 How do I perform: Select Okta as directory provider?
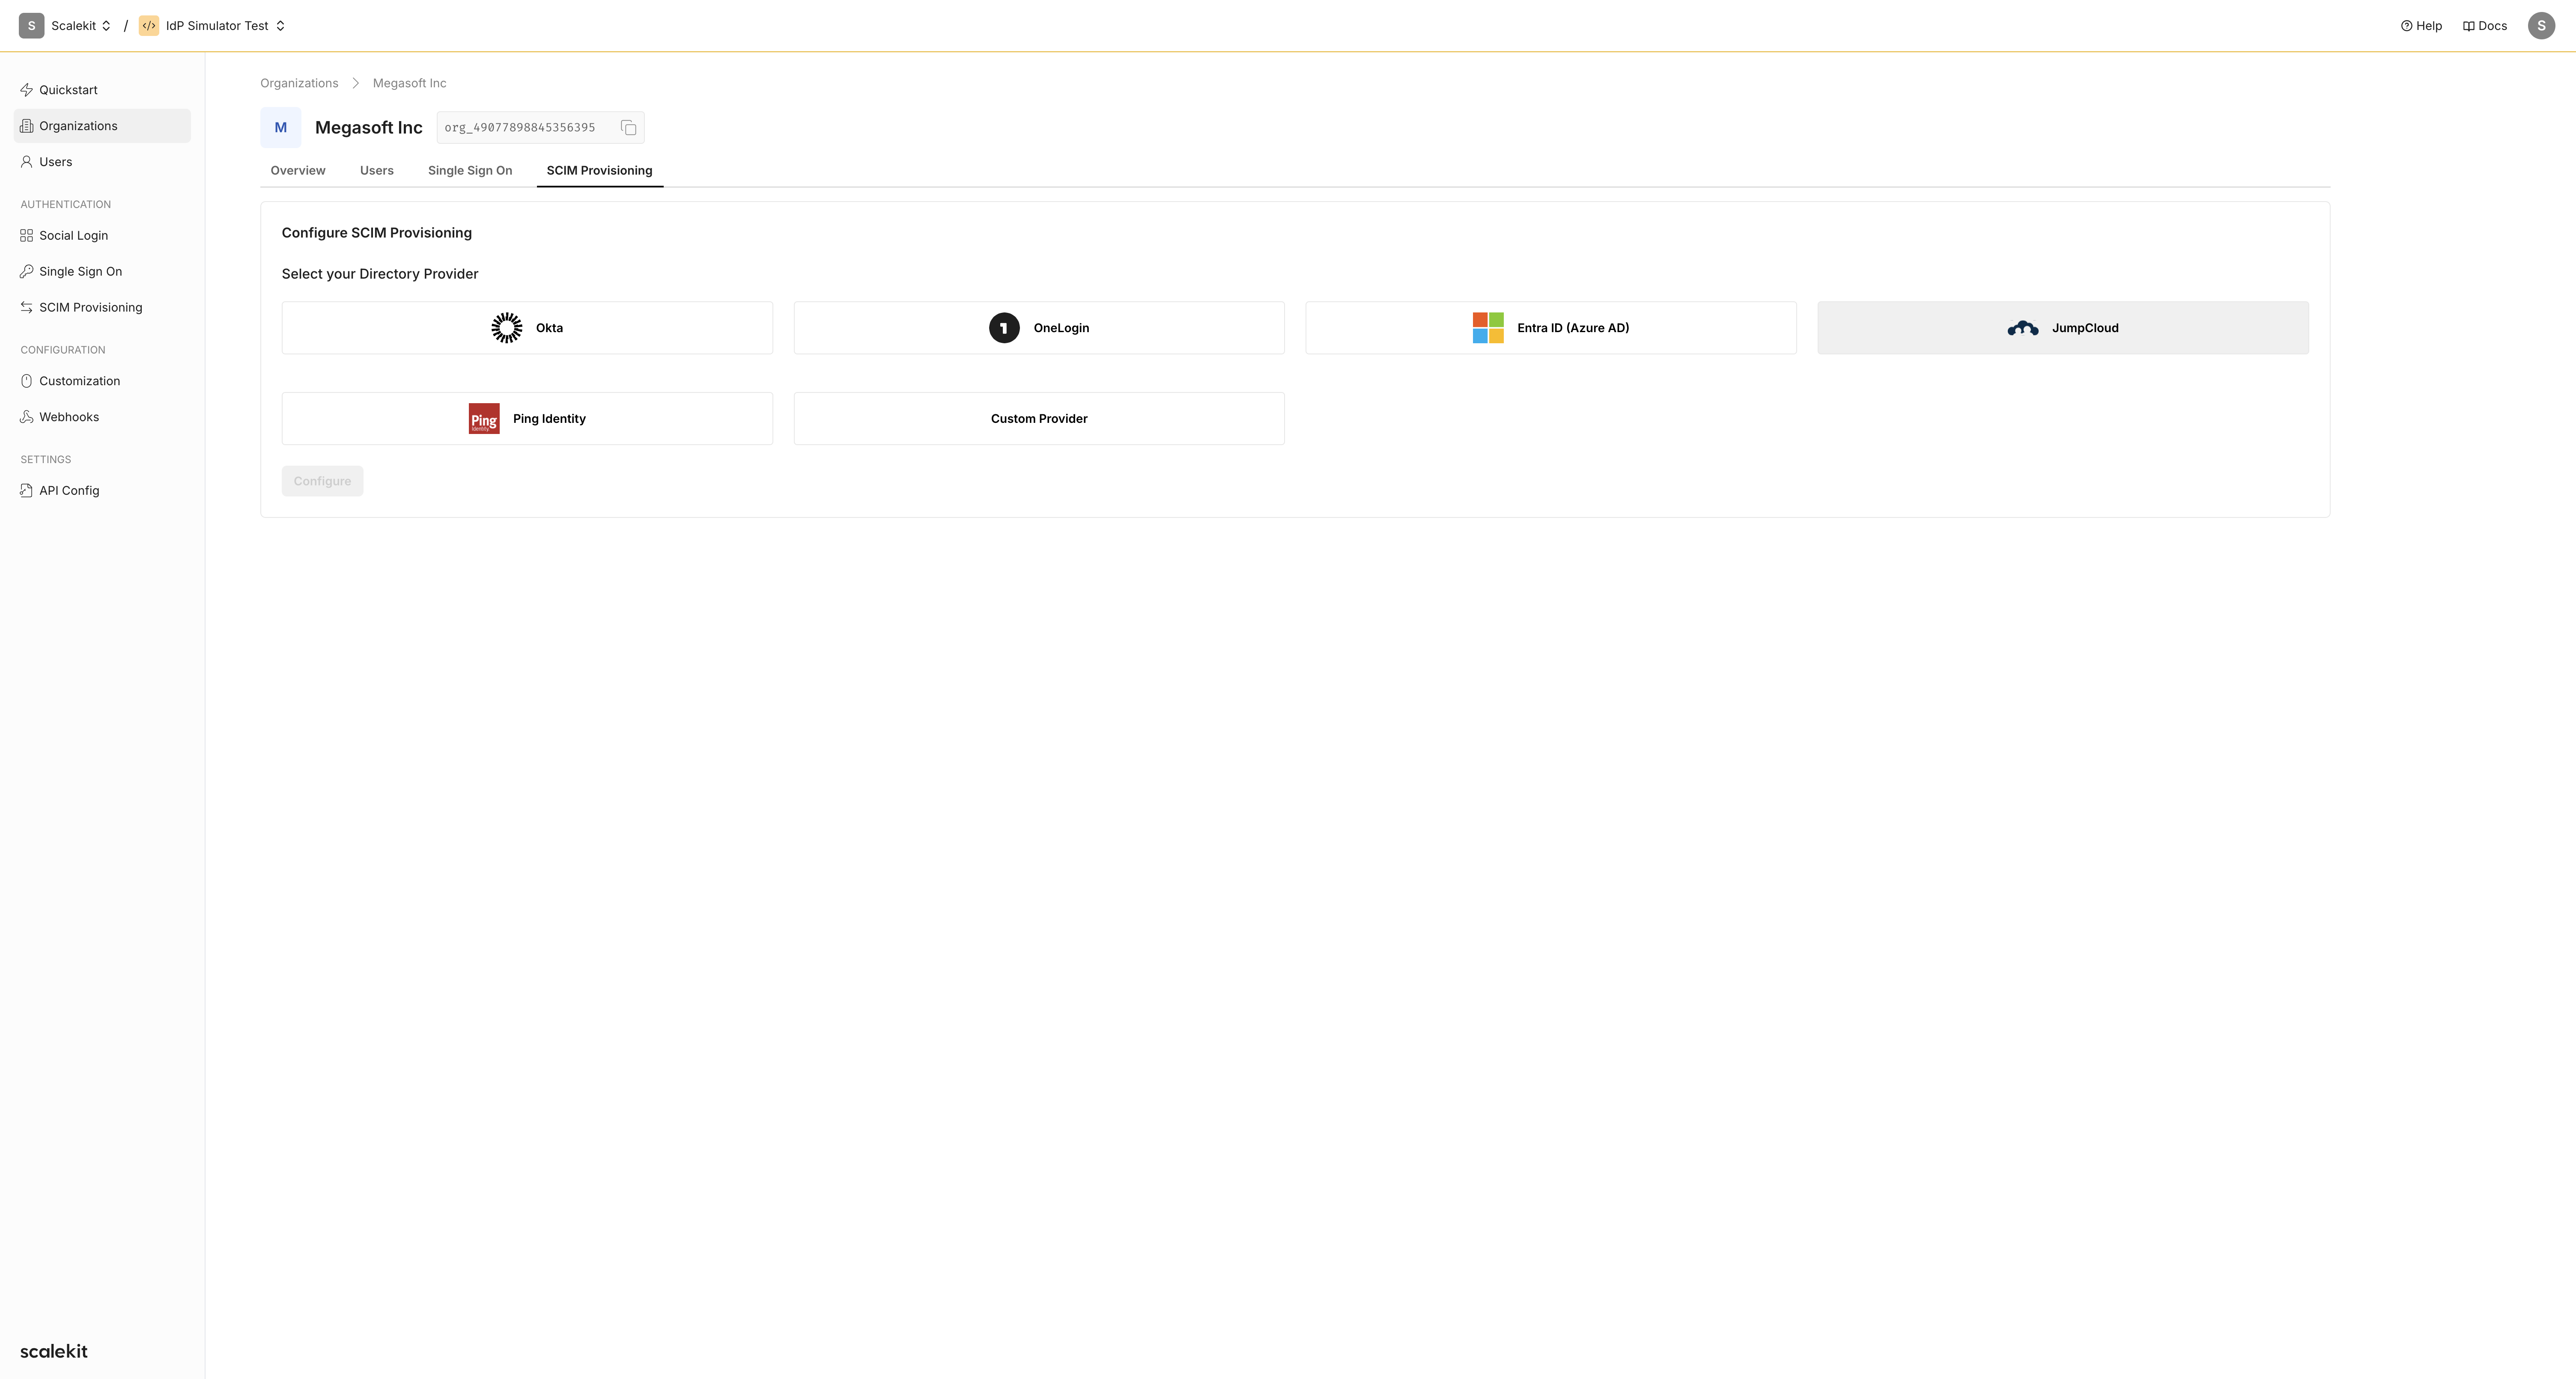527,328
